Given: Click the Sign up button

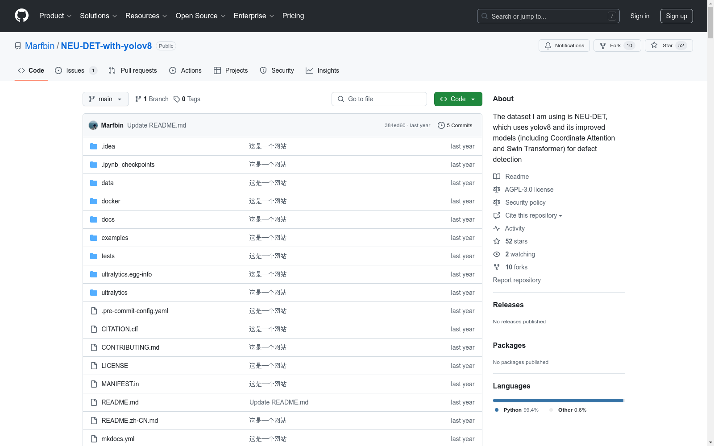Looking at the screenshot, I should click(677, 16).
